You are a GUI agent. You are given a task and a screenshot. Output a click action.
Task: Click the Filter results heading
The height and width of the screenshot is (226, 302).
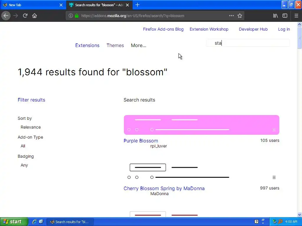[31, 100]
